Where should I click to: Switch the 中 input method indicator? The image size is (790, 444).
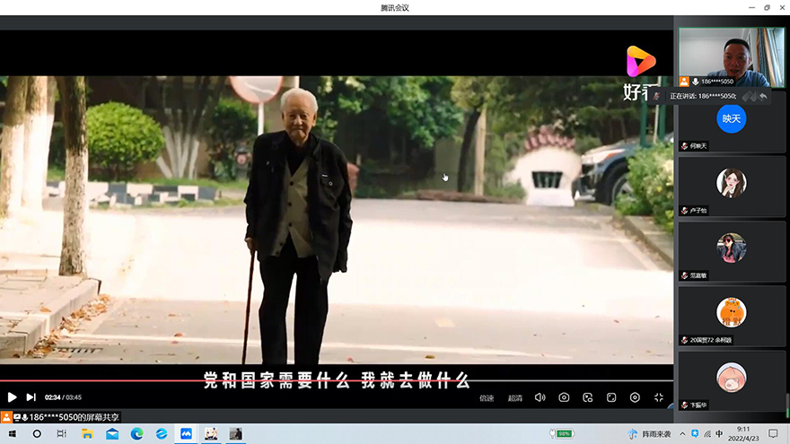coord(719,434)
